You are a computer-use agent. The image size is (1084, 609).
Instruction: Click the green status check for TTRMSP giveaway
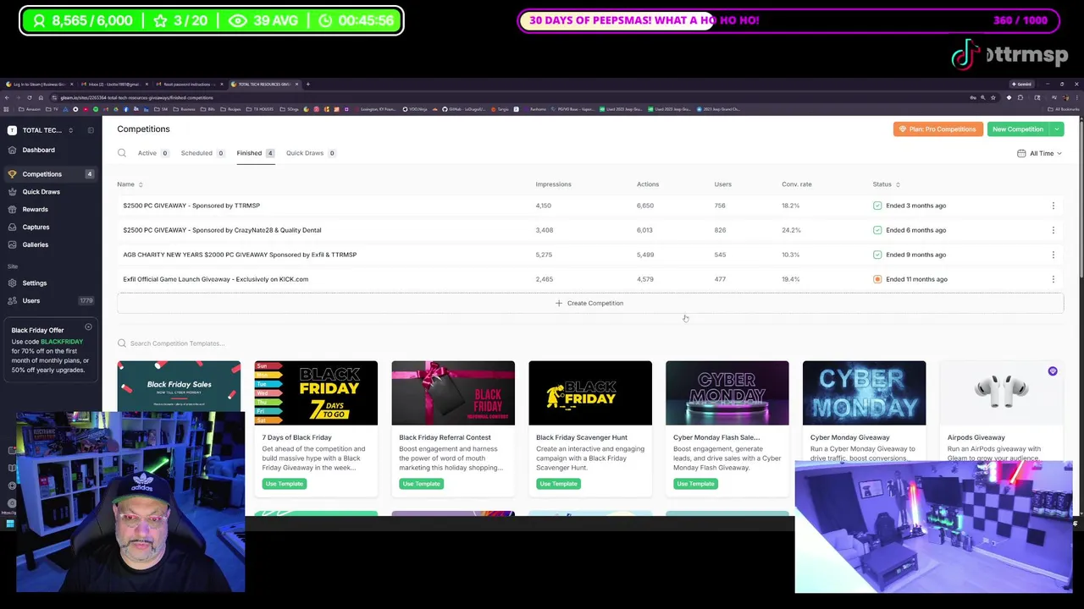tap(877, 206)
